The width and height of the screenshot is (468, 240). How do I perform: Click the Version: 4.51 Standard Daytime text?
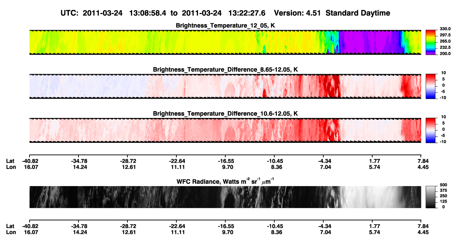[332, 13]
